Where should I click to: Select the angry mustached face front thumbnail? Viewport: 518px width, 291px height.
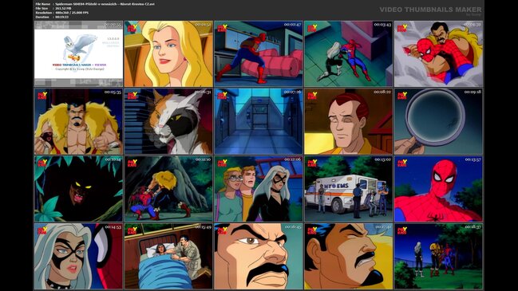259,257
